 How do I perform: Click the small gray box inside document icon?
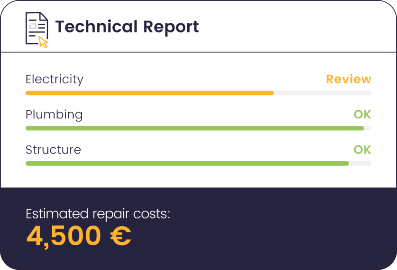tap(33, 26)
